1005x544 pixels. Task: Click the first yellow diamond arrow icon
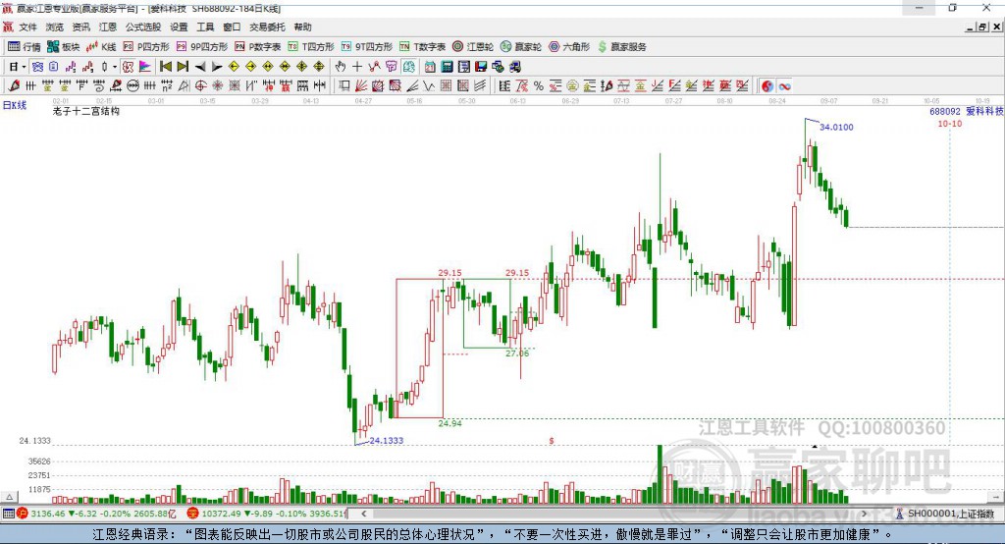(x=234, y=67)
